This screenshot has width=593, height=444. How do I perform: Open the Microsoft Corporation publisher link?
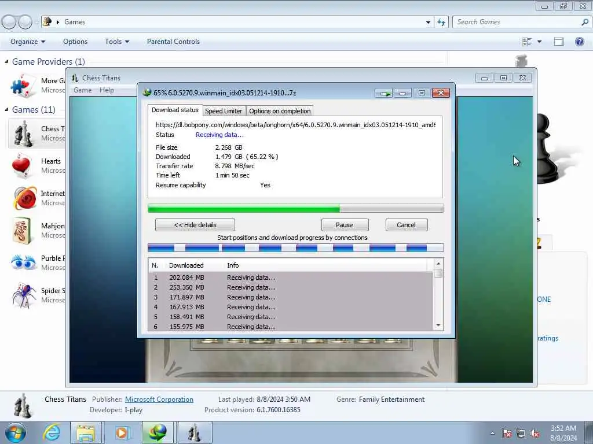(159, 399)
